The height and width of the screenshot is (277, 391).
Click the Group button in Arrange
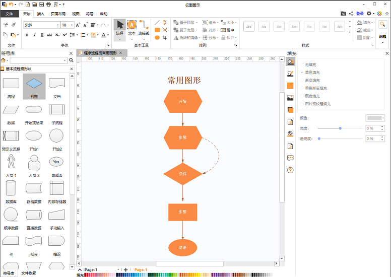(x=210, y=23)
